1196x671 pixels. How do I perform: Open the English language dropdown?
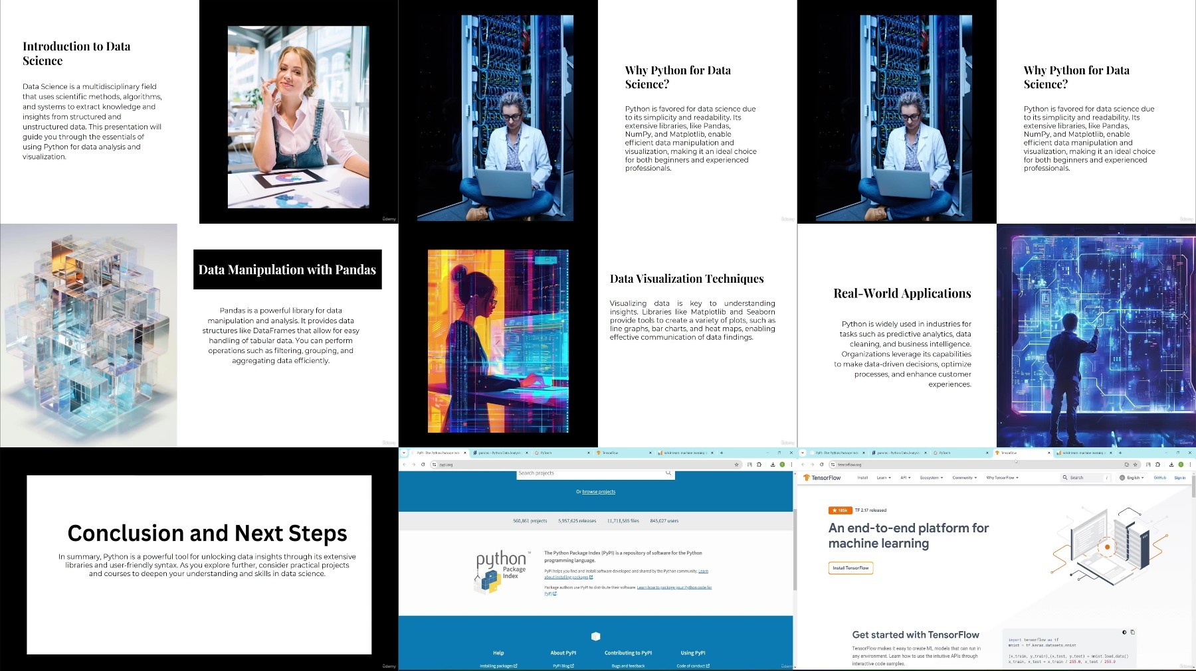point(1132,478)
